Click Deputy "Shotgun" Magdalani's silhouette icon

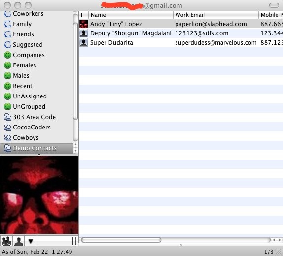pos(83,33)
